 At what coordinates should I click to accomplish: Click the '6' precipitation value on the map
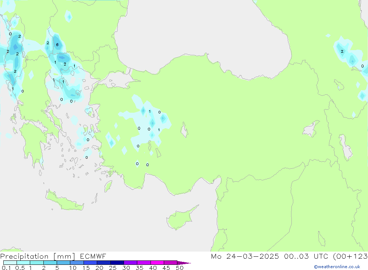click(x=57, y=45)
